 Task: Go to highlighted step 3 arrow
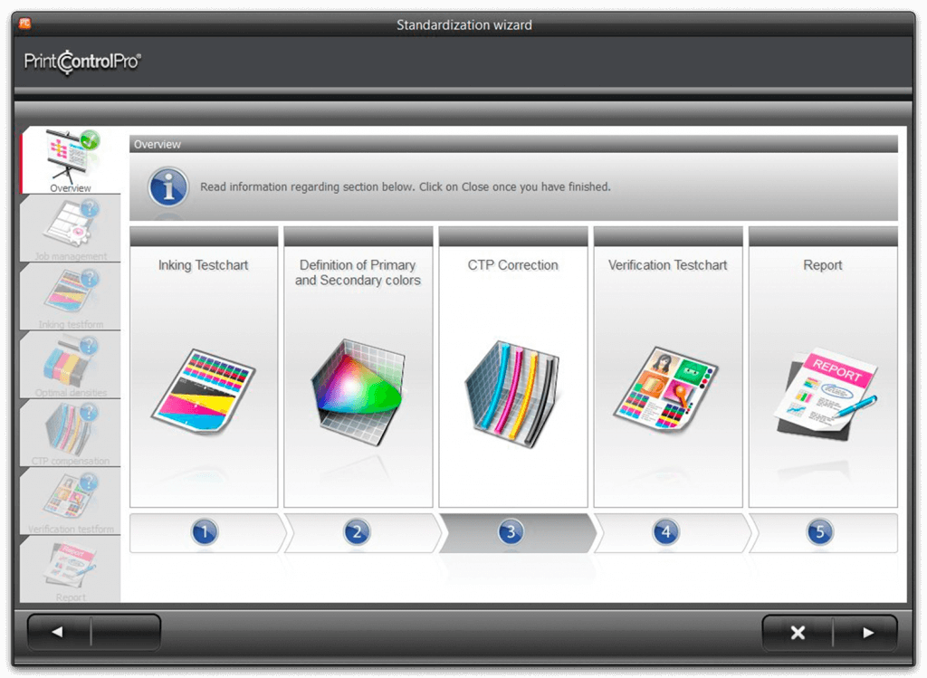[511, 532]
